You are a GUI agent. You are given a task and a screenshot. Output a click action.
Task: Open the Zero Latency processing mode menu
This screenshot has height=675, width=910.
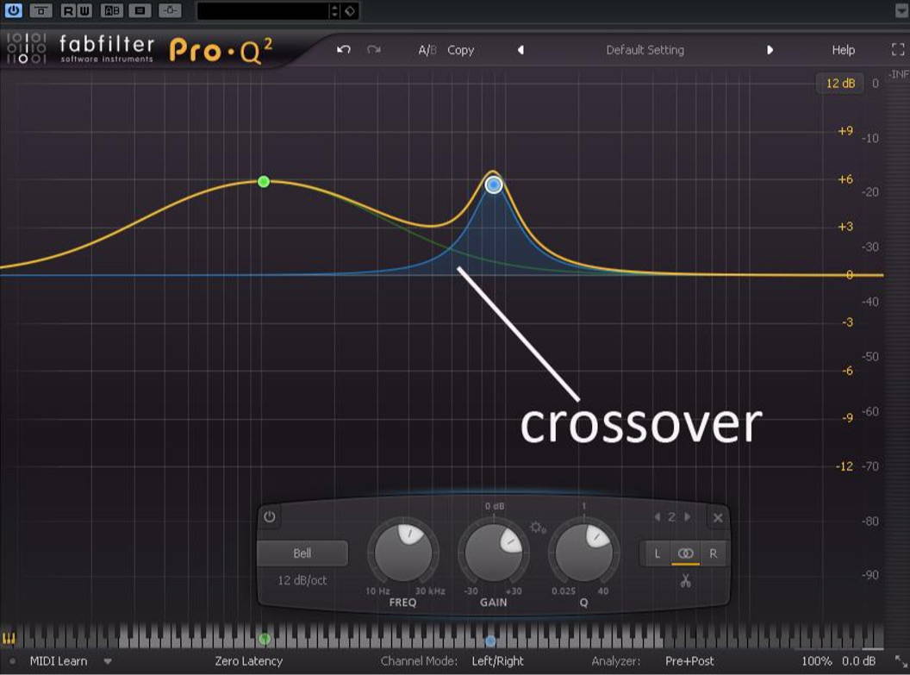tap(248, 661)
